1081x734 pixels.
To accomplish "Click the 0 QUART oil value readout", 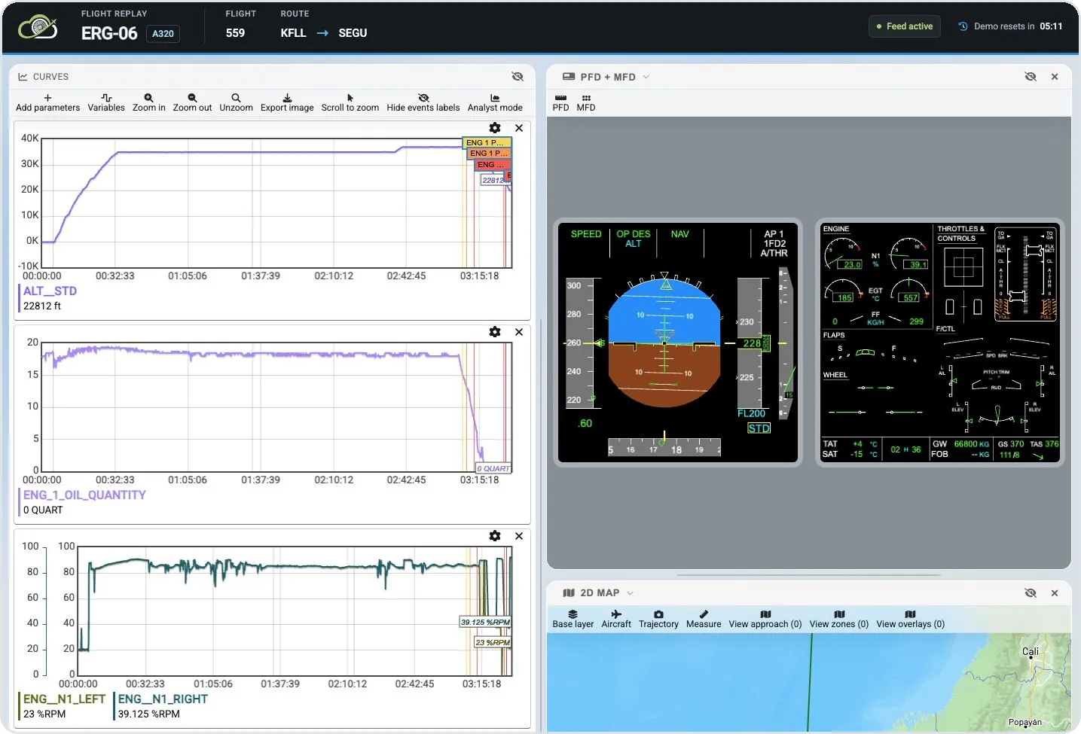I will click(43, 510).
